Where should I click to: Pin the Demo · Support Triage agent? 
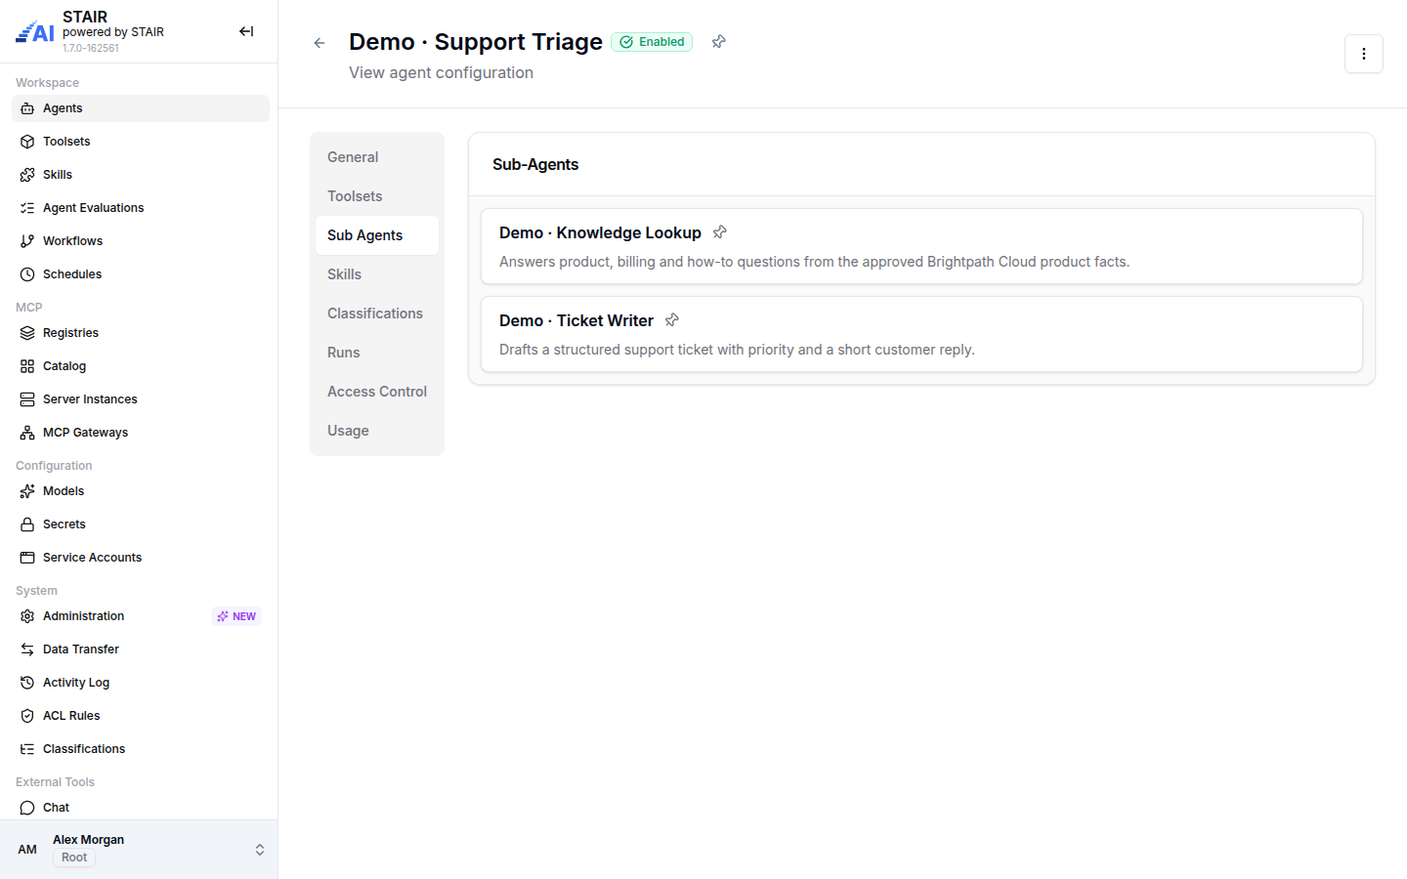719,41
